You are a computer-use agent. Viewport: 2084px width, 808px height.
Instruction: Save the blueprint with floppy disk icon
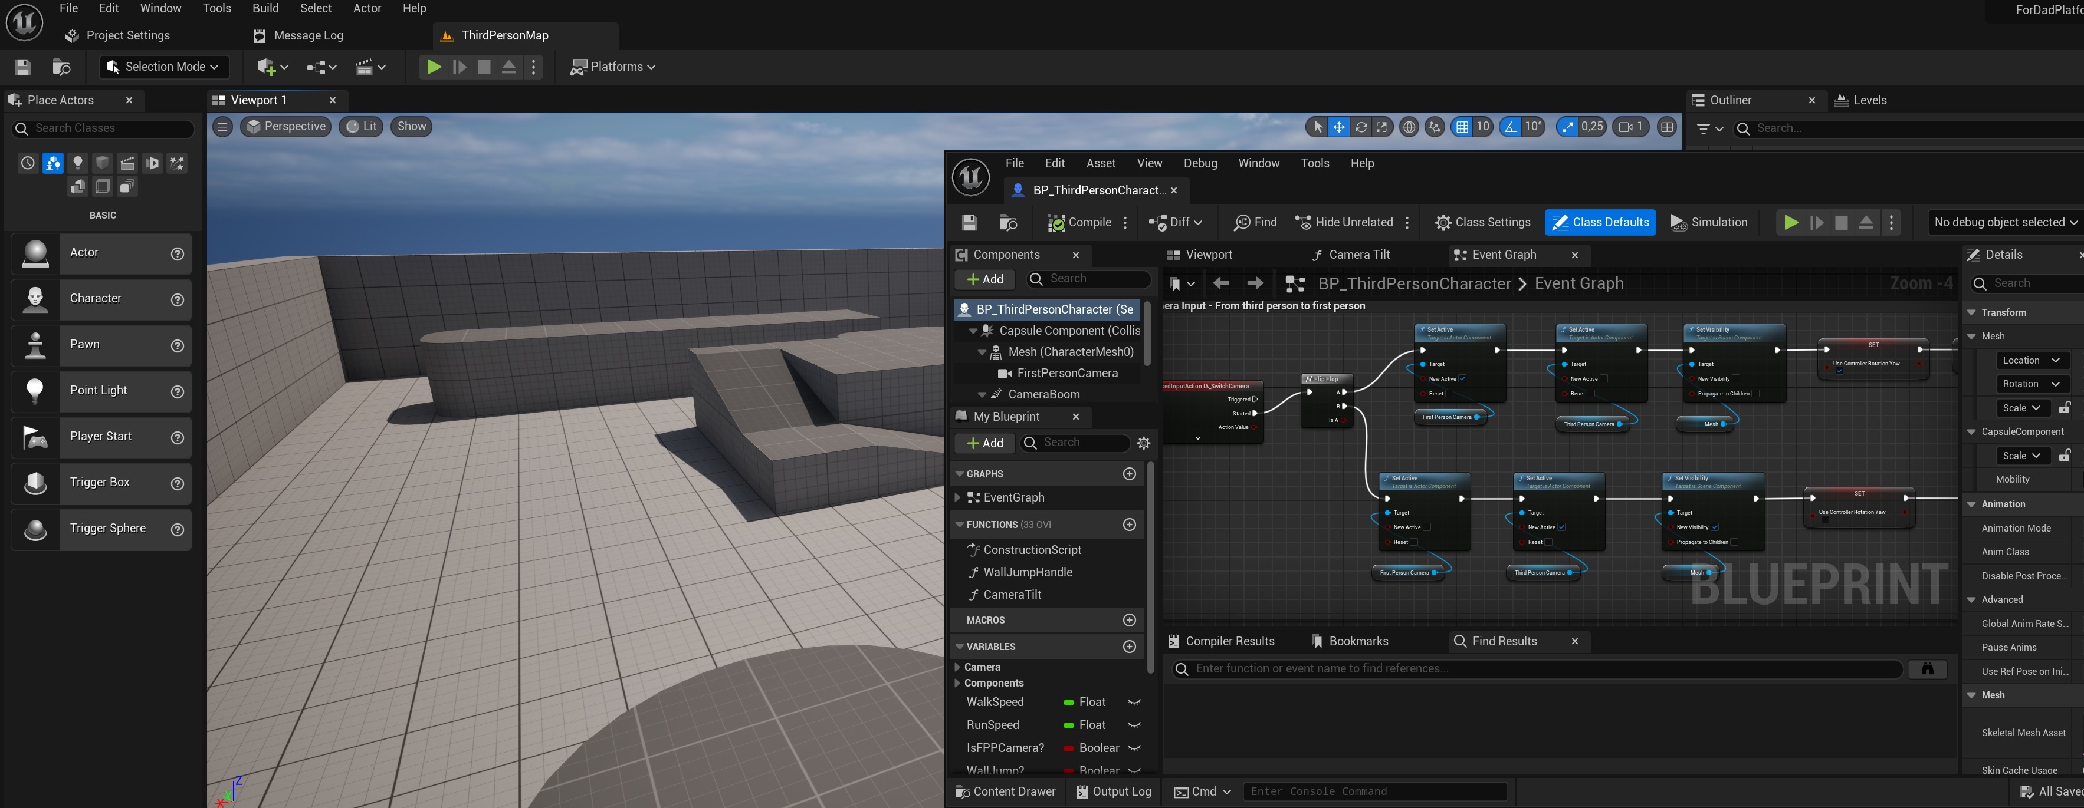point(969,223)
